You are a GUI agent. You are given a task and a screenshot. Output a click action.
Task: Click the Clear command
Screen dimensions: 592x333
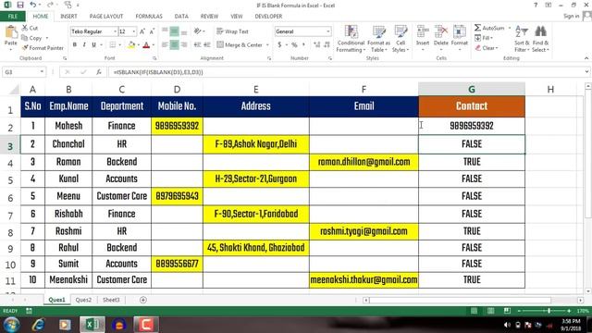pyautogui.click(x=487, y=48)
